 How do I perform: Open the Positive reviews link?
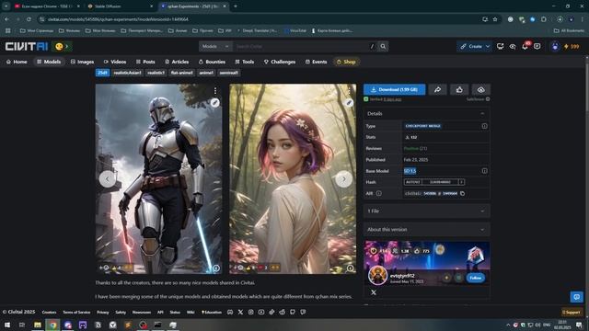[415, 149]
